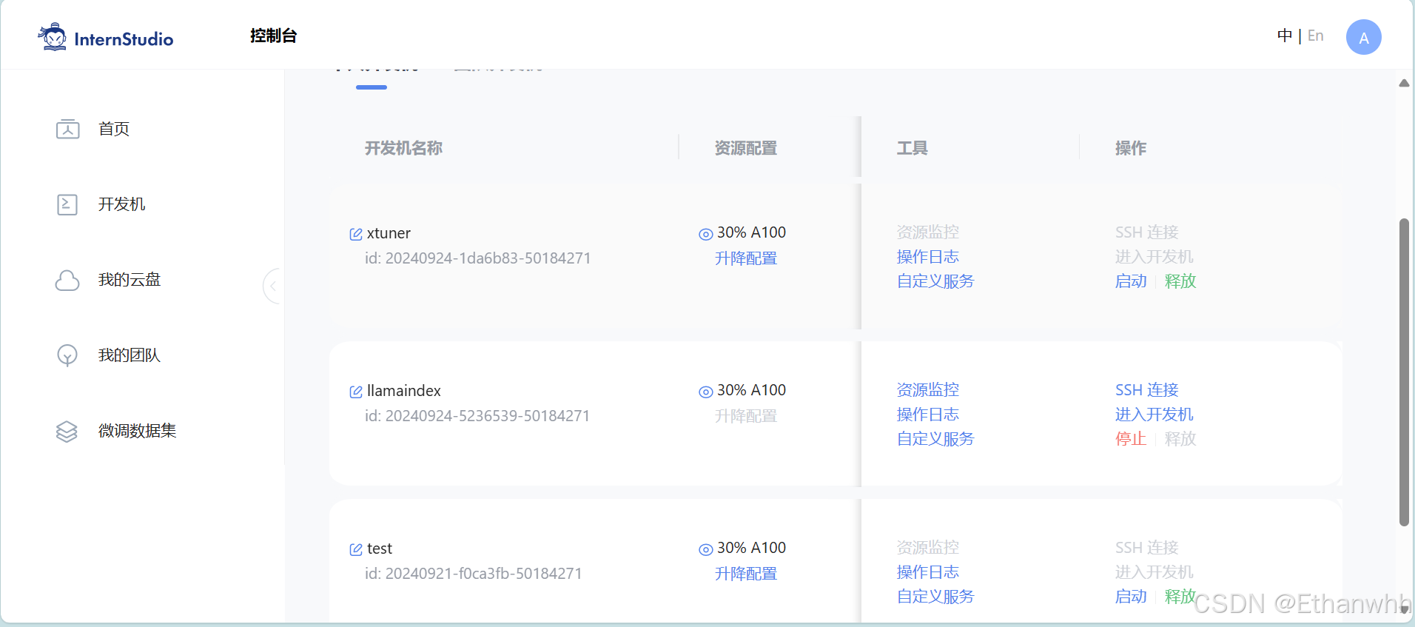Click the llamaindex machine name
Viewport: 1415px width, 627px height.
(x=404, y=391)
